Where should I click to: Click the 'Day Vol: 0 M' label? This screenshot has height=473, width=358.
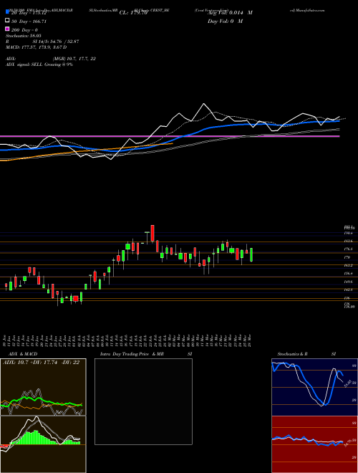point(226,21)
